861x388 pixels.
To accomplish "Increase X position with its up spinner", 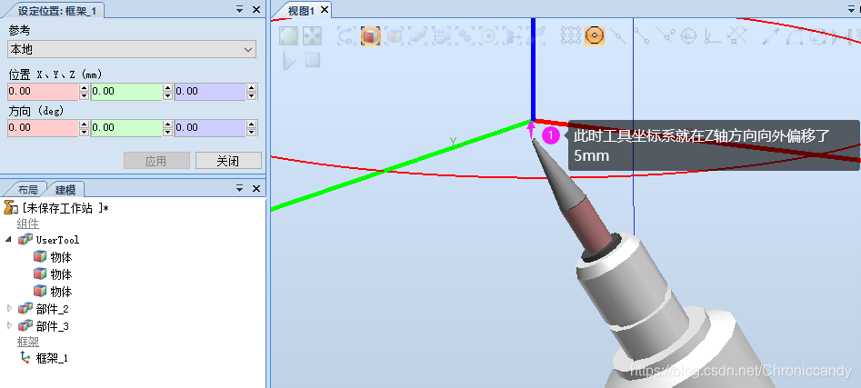I will pos(84,87).
